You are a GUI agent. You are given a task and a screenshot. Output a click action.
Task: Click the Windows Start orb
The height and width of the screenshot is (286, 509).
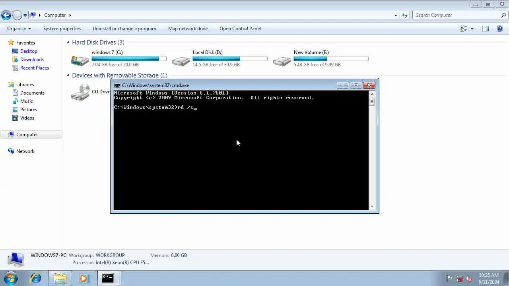[10, 278]
